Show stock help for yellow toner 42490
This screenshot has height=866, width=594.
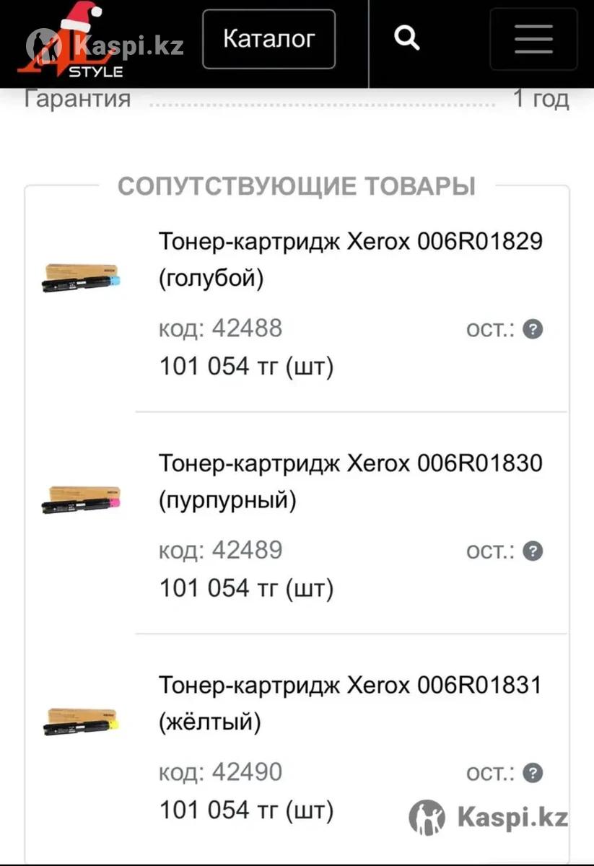533,773
